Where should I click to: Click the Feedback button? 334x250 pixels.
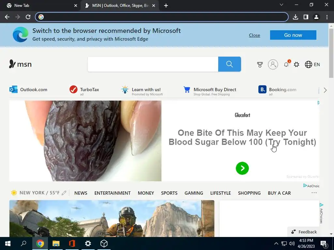304,232
